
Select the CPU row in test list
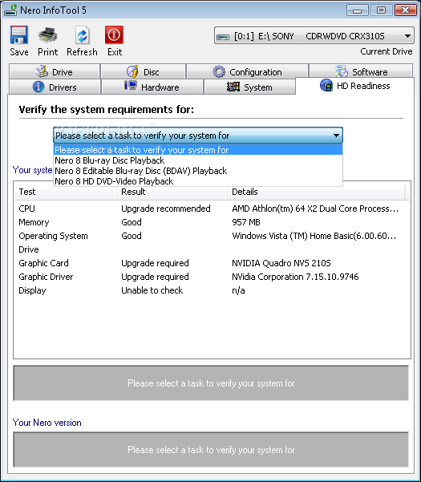212,209
